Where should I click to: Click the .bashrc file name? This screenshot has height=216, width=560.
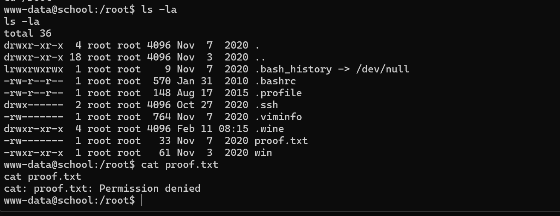pos(275,81)
